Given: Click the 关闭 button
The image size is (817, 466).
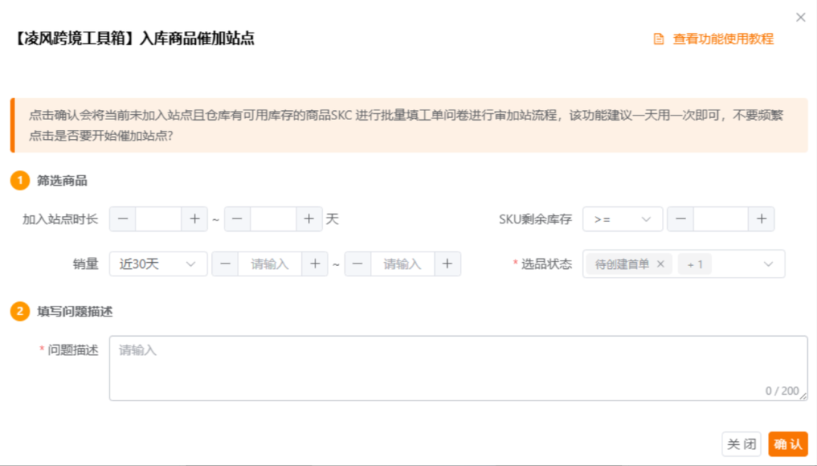Looking at the screenshot, I should point(741,444).
